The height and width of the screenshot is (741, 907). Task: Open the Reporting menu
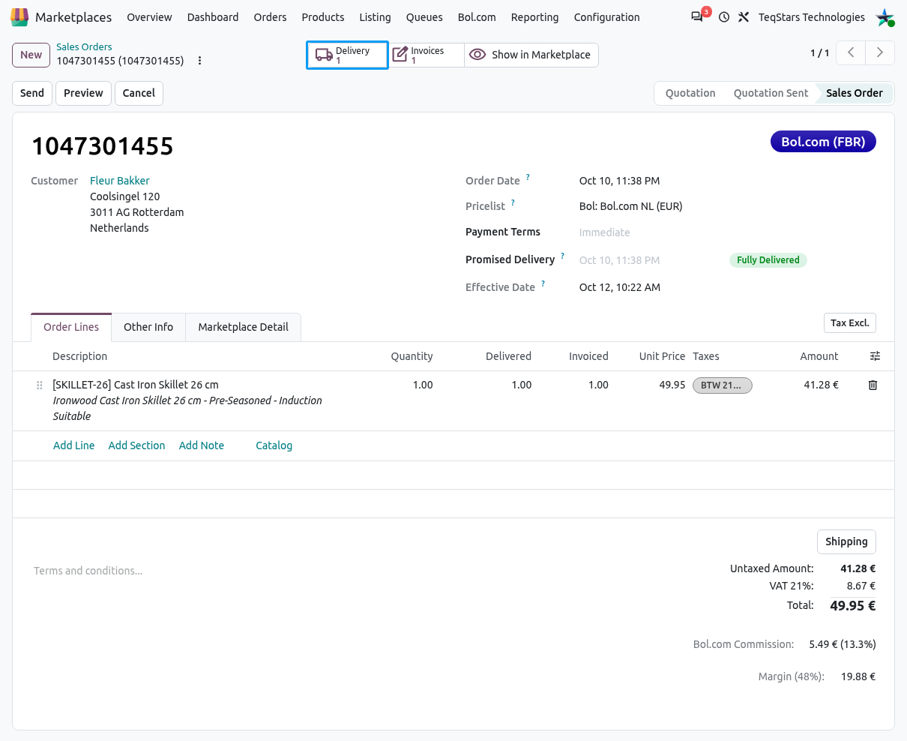tap(534, 17)
